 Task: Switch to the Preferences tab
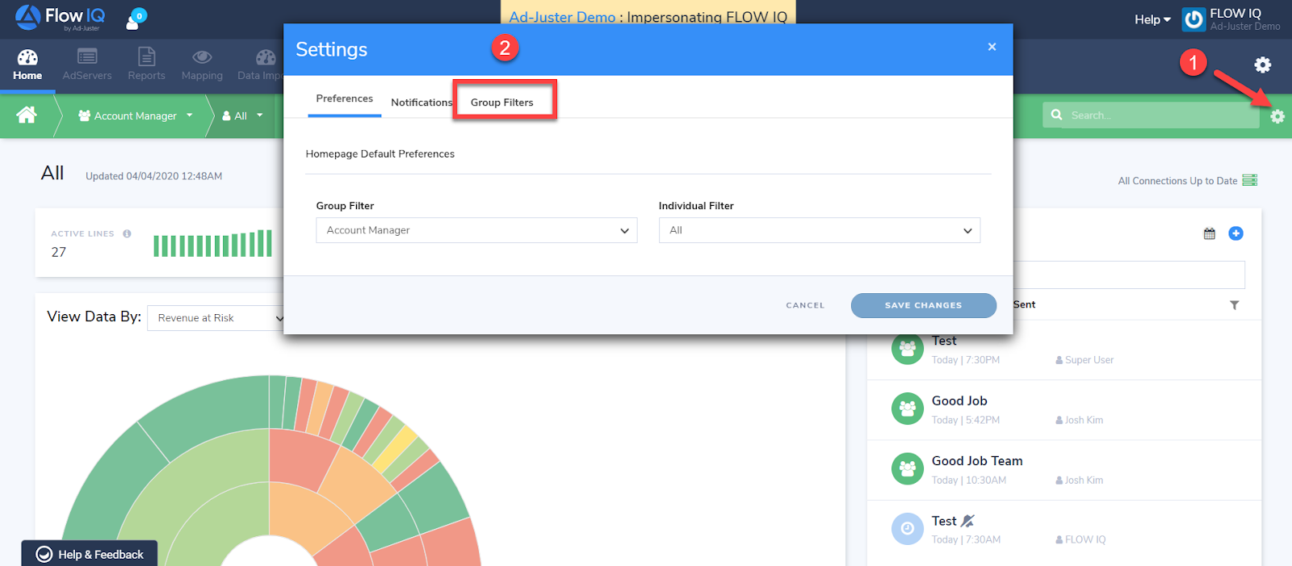tap(345, 99)
